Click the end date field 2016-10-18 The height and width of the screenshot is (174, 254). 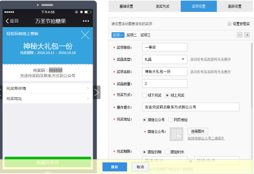click(x=217, y=160)
